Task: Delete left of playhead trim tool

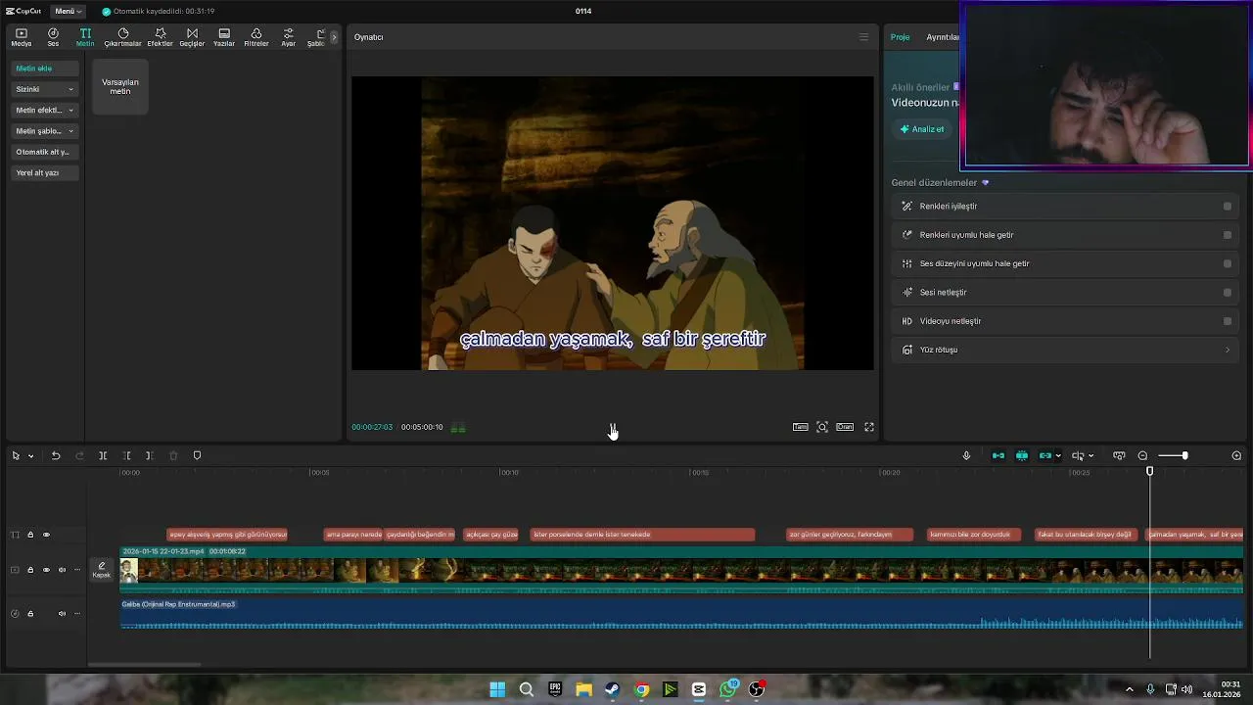Action: [126, 455]
